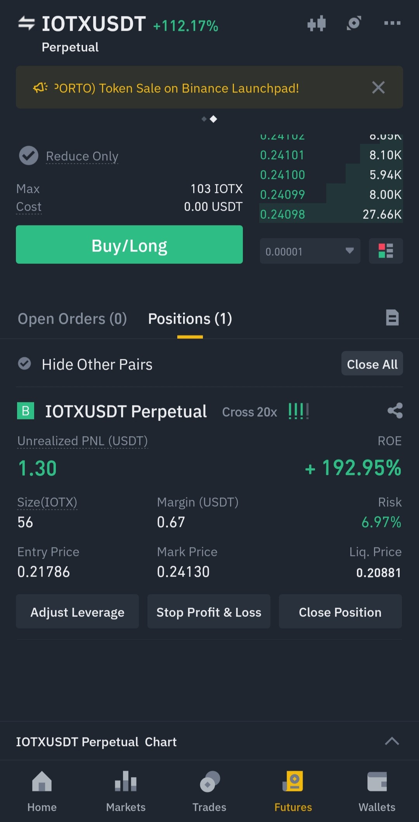Tap the swap pair arrows next to IOTXUSDT
The height and width of the screenshot is (822, 419).
click(x=26, y=23)
